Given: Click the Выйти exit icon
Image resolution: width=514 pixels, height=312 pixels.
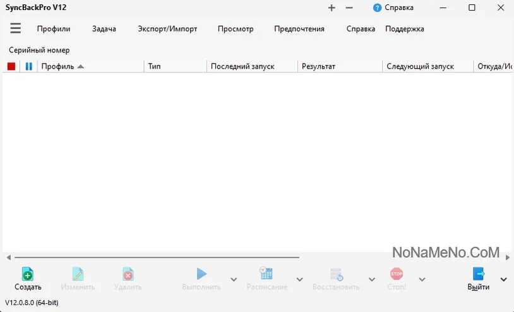Looking at the screenshot, I should click(479, 274).
